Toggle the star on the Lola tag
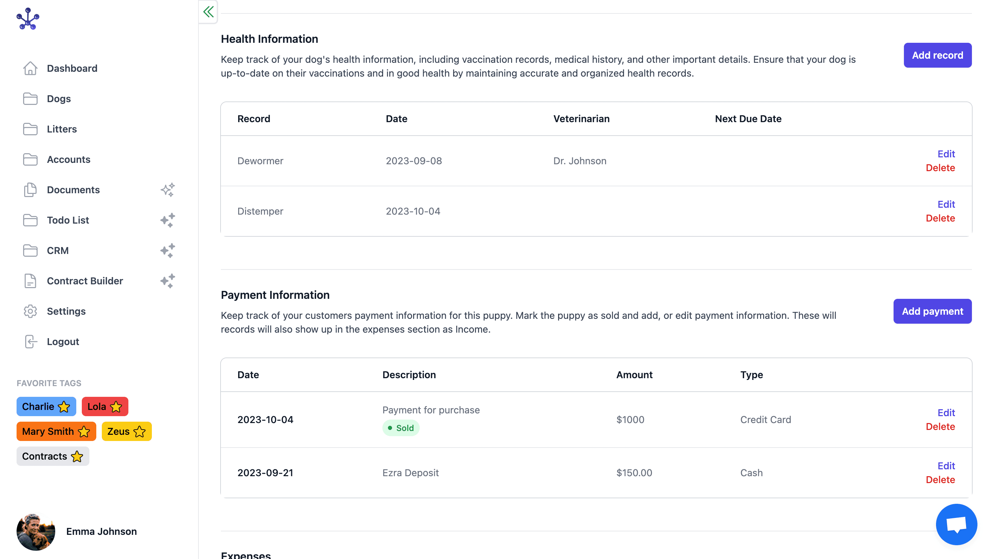The width and height of the screenshot is (994, 559). click(x=116, y=406)
